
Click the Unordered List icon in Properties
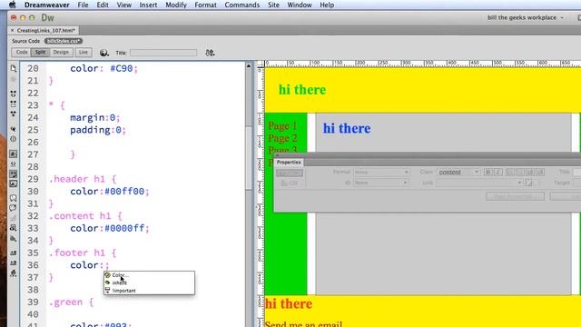[x=510, y=172]
